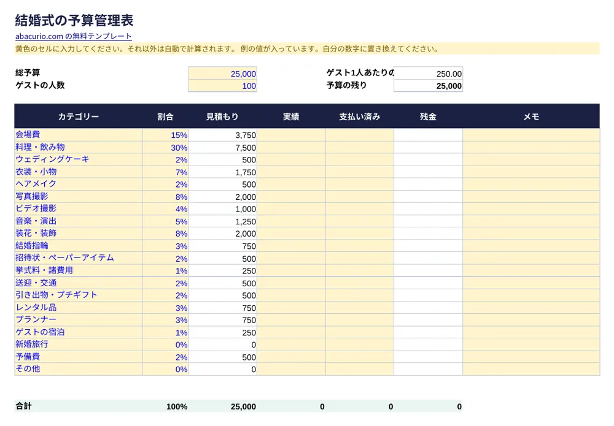Select the その他 category cell
The width and height of the screenshot is (614, 426).
point(79,369)
